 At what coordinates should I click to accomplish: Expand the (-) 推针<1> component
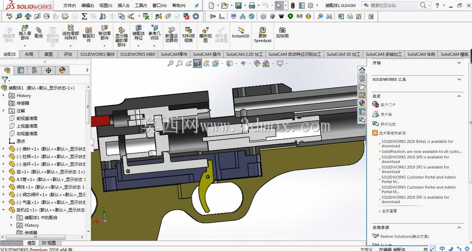coord(4,149)
